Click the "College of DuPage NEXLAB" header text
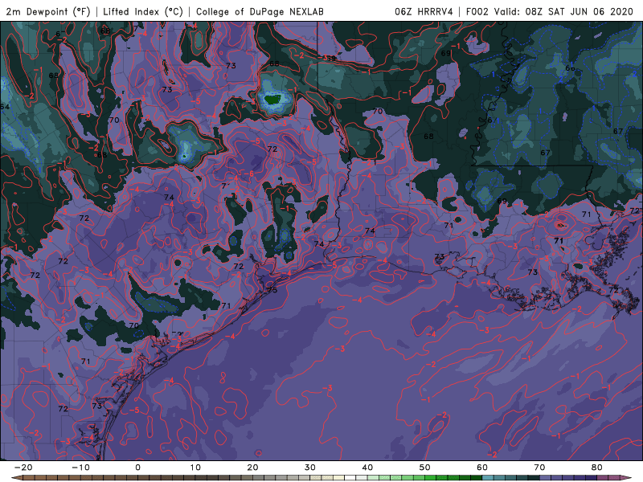The image size is (643, 482). pos(260,11)
